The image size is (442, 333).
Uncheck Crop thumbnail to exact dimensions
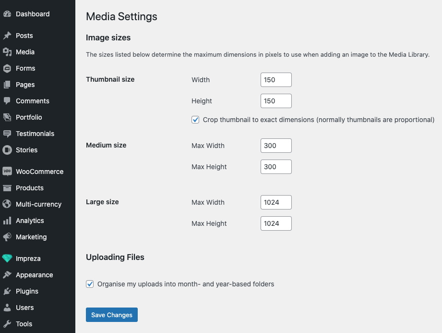pos(195,120)
